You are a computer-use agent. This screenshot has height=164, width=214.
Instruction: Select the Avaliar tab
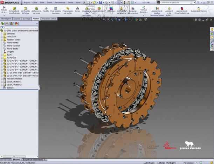(x=36, y=19)
